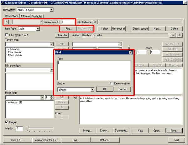The image size is (188, 145).
Task: Click the Check double button
Action: pyautogui.click(x=140, y=29)
